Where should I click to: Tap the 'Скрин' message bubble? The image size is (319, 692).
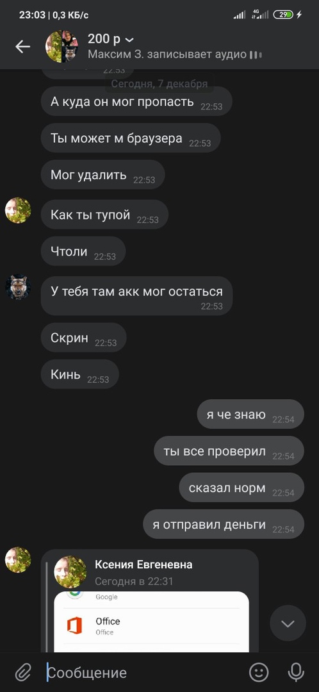(x=83, y=338)
